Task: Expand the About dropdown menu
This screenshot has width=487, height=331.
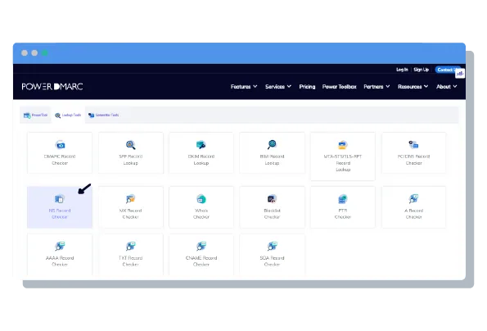Action: 447,87
